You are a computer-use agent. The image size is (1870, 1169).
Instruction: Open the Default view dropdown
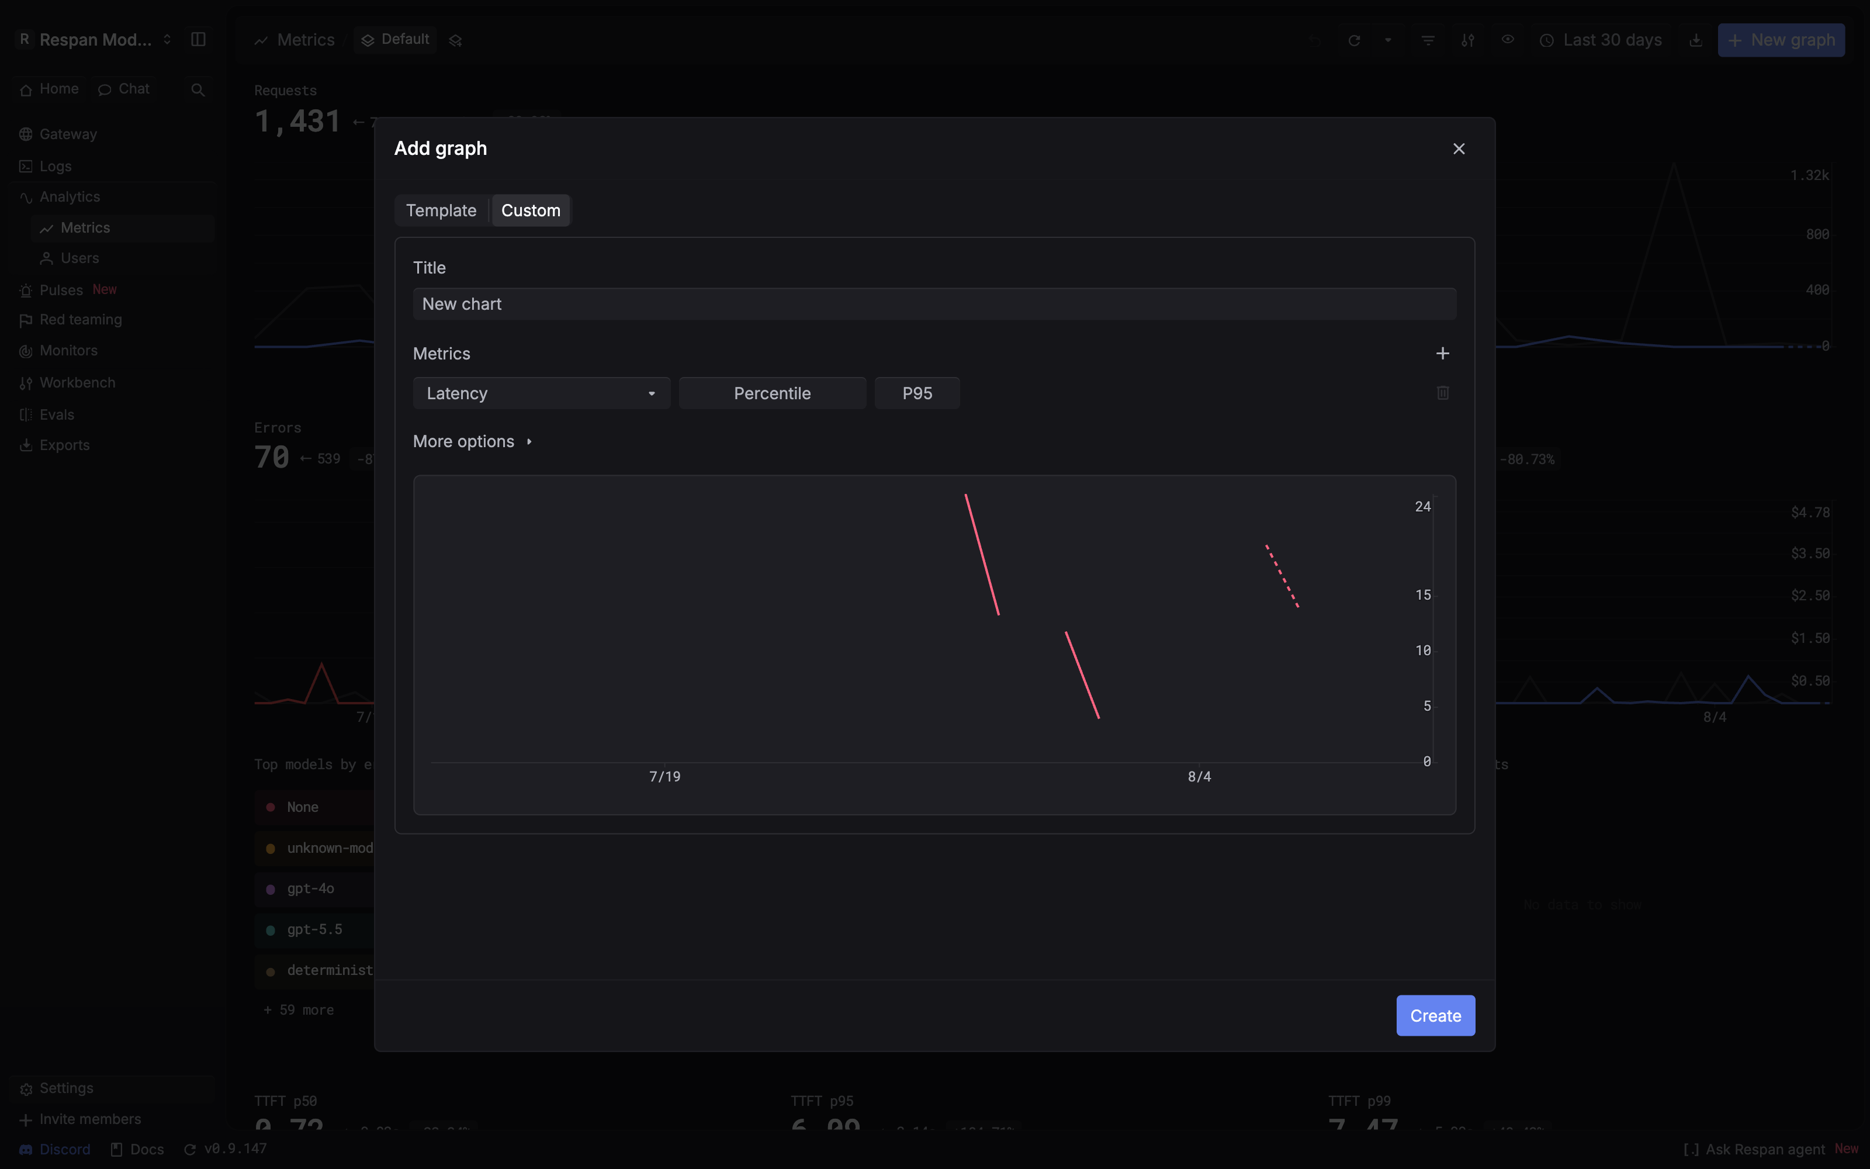396,39
